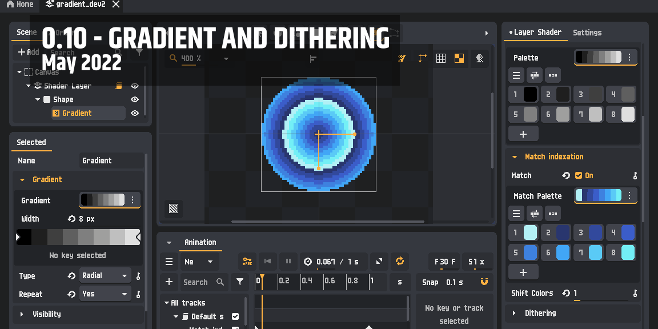Close the gradient_dev2 tab
Screen dimensions: 658x329
tap(116, 4)
